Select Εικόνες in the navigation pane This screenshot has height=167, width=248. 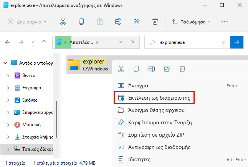point(26,100)
